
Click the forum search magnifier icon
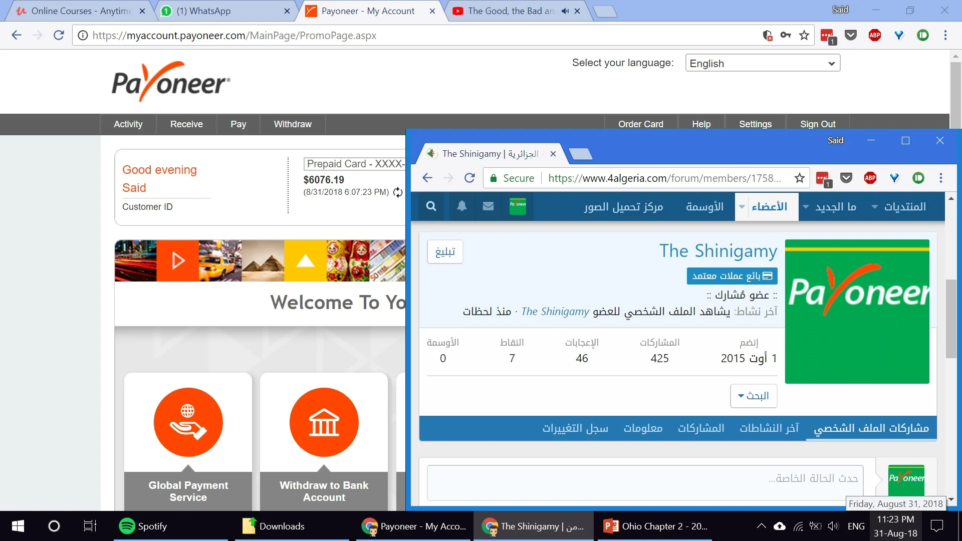pos(431,206)
